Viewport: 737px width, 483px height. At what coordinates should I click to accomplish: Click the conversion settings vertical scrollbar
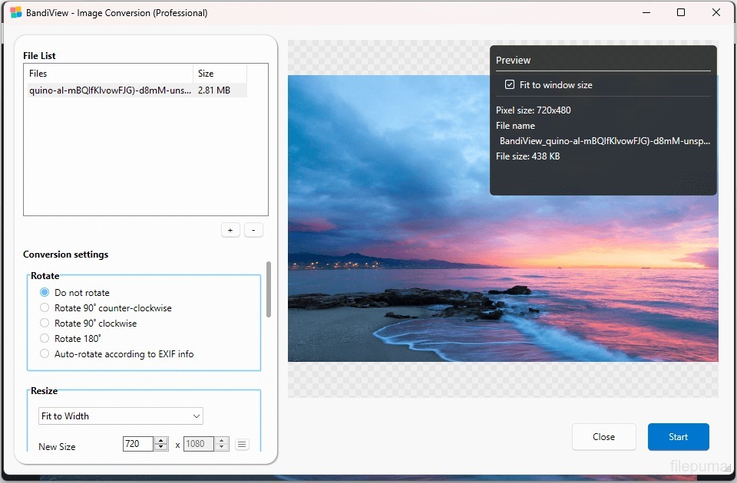pos(268,290)
